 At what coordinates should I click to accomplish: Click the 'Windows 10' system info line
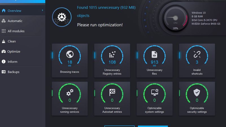(x=199, y=13)
